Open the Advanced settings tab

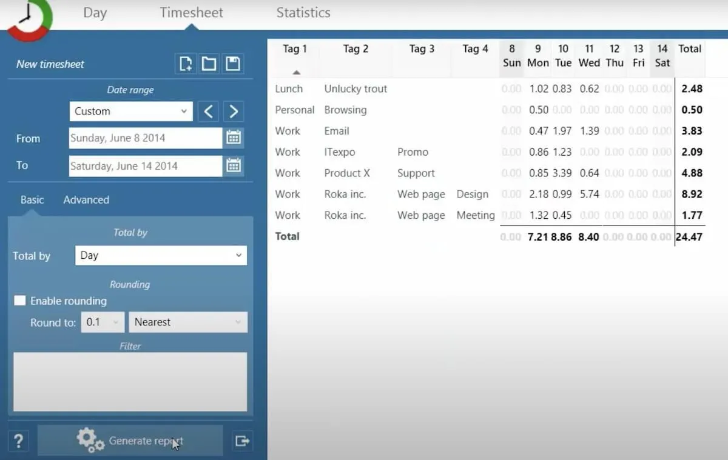point(86,200)
